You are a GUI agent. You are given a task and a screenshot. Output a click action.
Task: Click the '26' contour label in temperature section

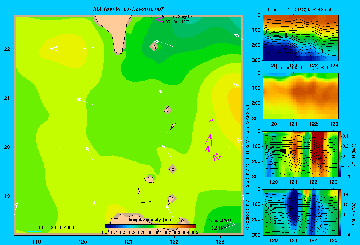[320, 30]
